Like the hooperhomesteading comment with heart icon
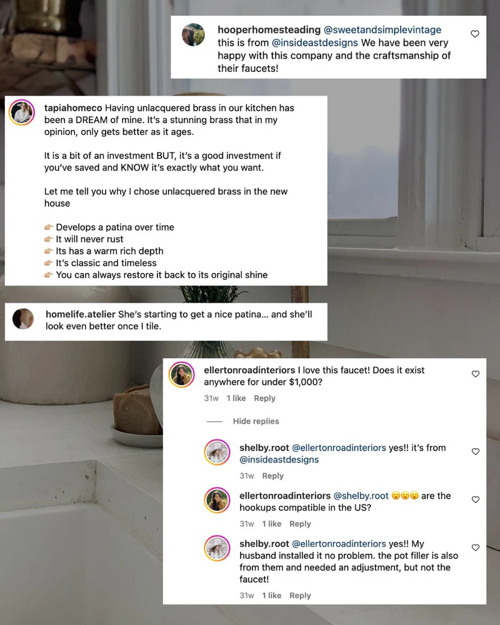The width and height of the screenshot is (500, 625). [x=475, y=34]
